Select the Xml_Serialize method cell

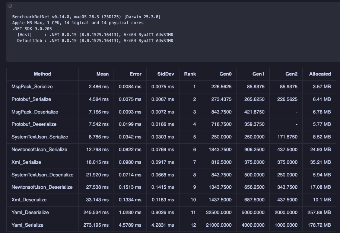tap(26, 162)
